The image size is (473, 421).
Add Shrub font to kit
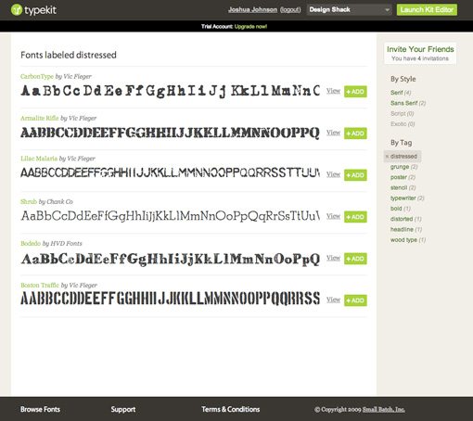point(355,217)
